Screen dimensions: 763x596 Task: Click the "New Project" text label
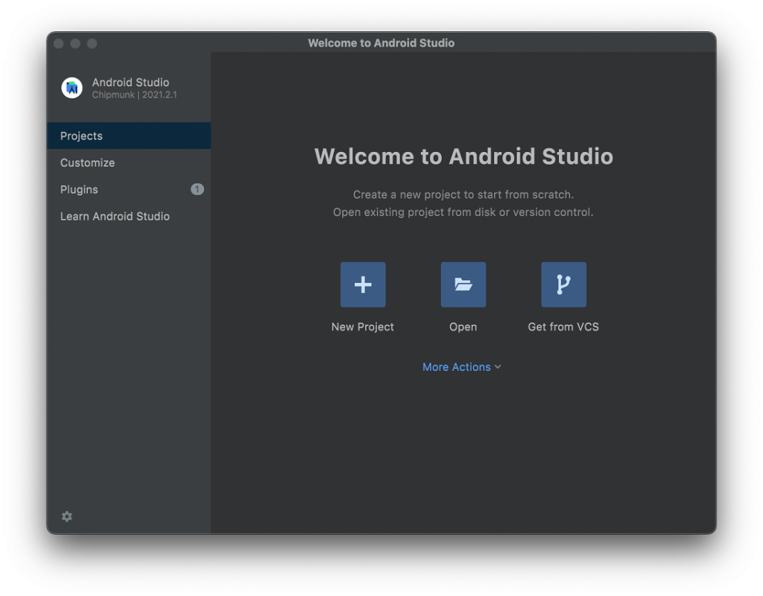[x=363, y=327]
